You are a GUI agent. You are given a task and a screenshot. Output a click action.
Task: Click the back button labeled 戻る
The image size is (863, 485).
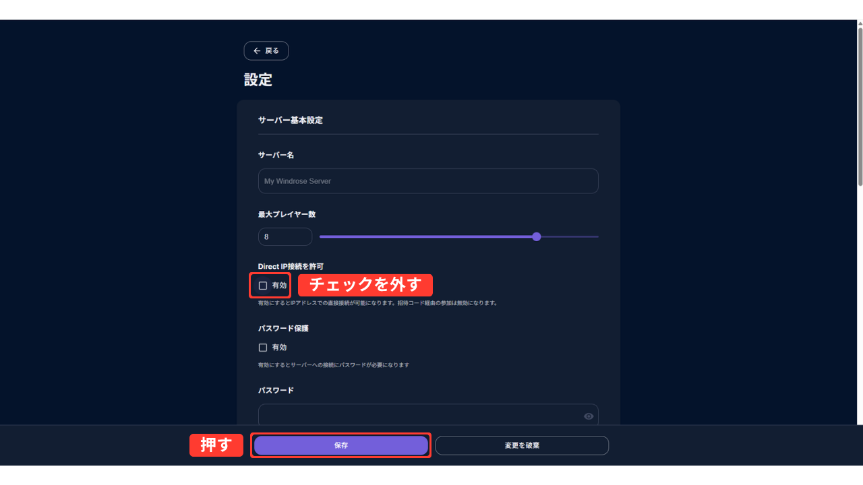266,51
